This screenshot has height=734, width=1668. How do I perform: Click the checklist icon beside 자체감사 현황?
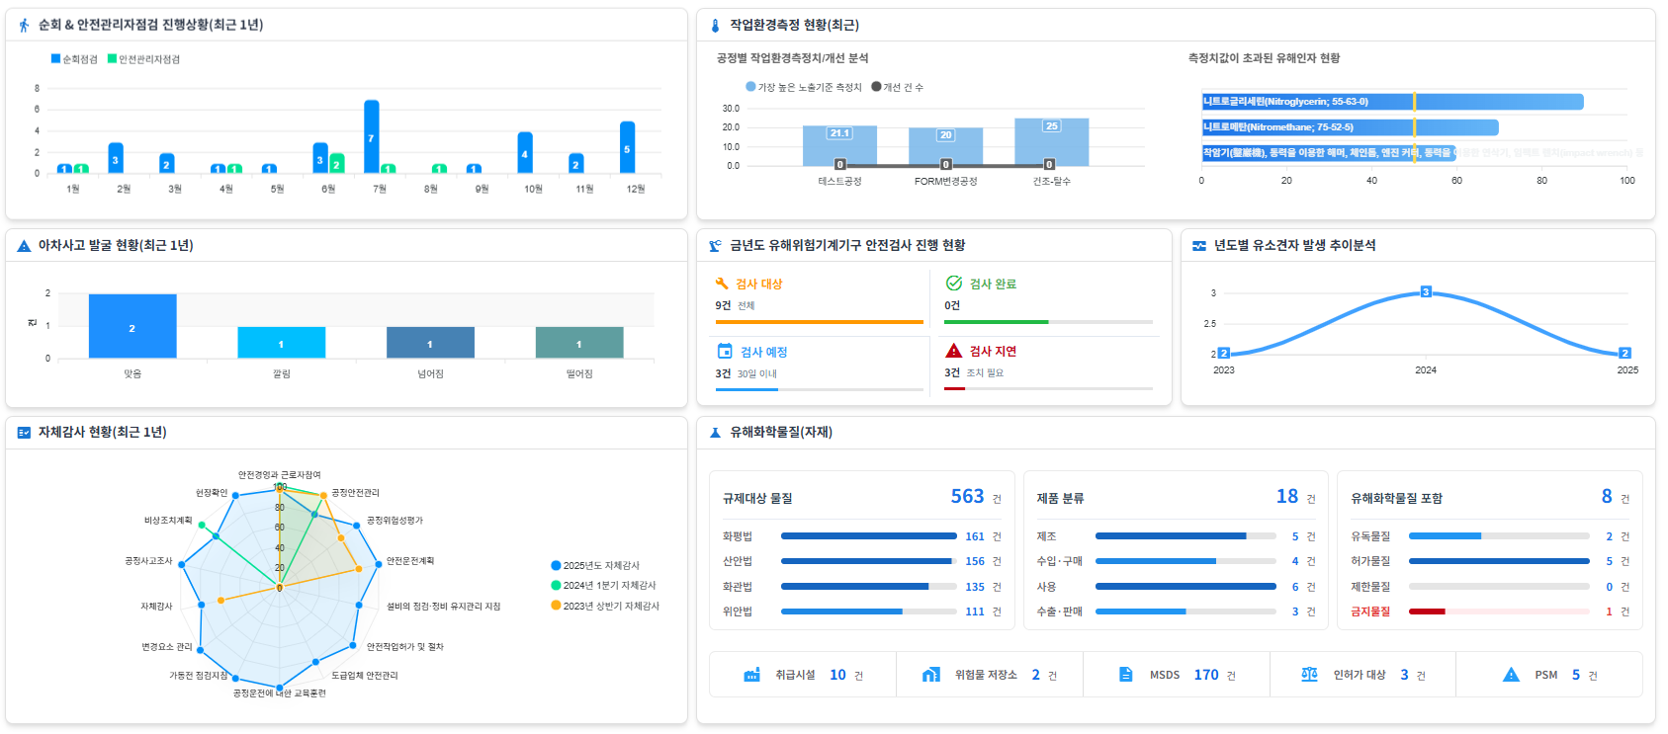[x=24, y=433]
